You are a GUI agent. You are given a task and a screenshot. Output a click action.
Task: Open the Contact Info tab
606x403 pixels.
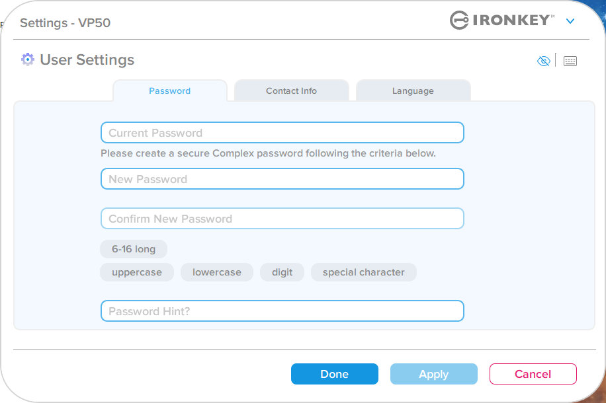coord(291,91)
